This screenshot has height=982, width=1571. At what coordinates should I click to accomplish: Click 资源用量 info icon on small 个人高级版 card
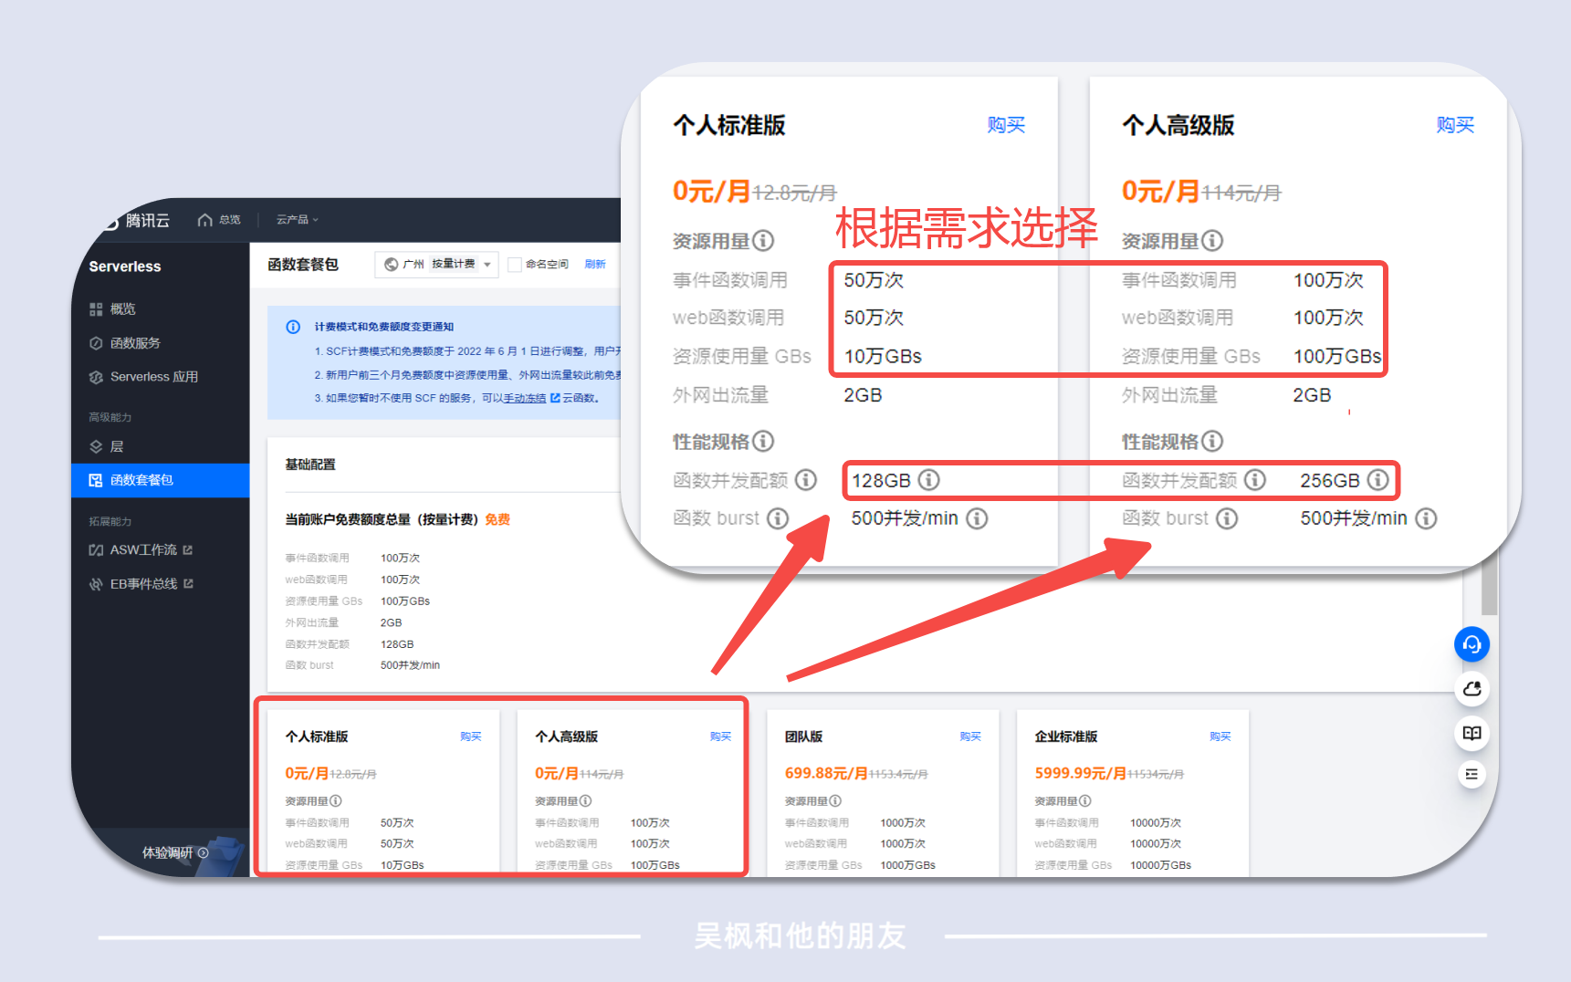pyautogui.click(x=586, y=801)
